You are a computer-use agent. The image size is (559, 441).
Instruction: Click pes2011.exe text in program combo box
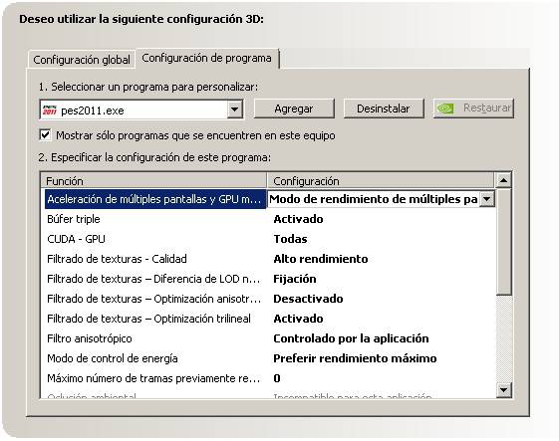(93, 110)
